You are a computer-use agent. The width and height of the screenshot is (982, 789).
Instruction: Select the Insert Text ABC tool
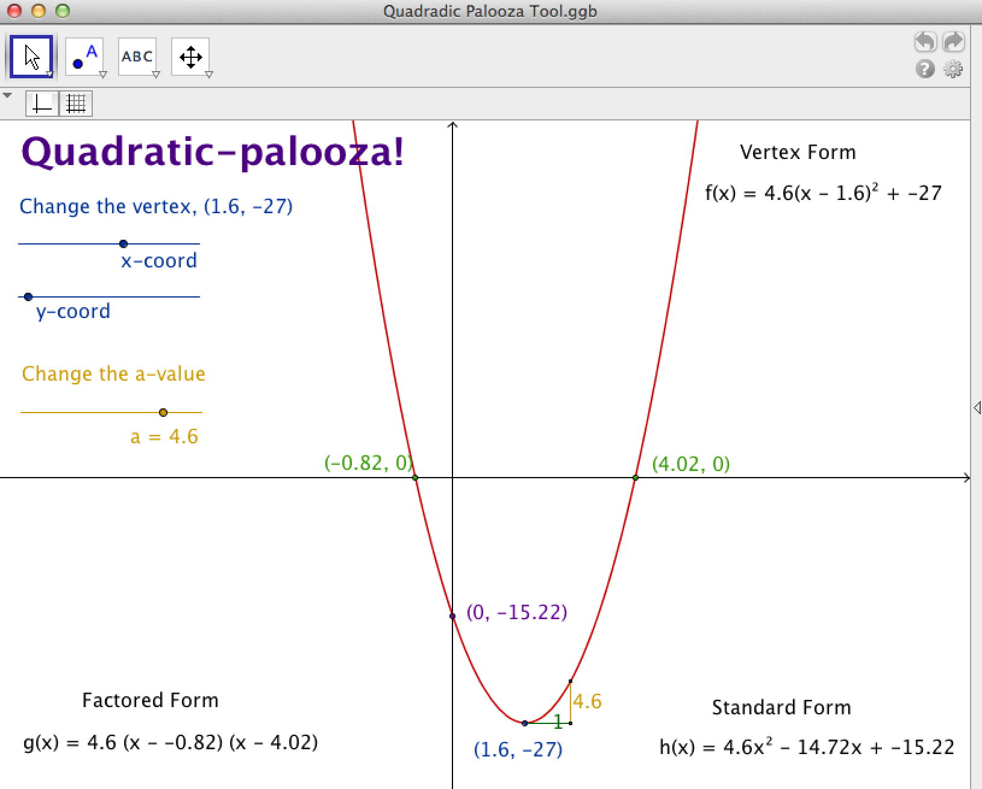137,57
